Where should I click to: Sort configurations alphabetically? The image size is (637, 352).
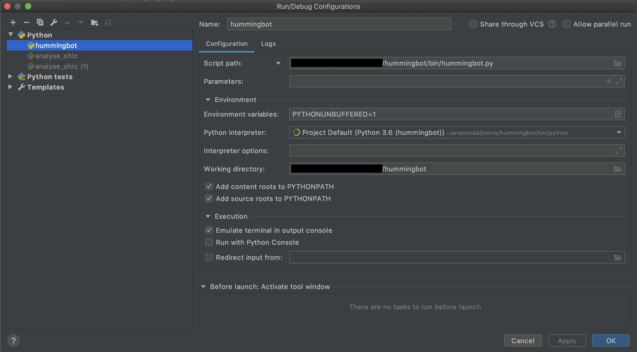[108, 22]
